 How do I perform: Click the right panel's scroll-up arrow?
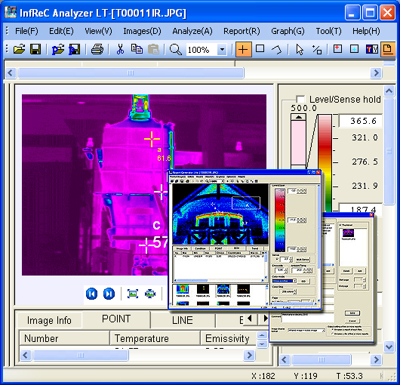[389, 91]
